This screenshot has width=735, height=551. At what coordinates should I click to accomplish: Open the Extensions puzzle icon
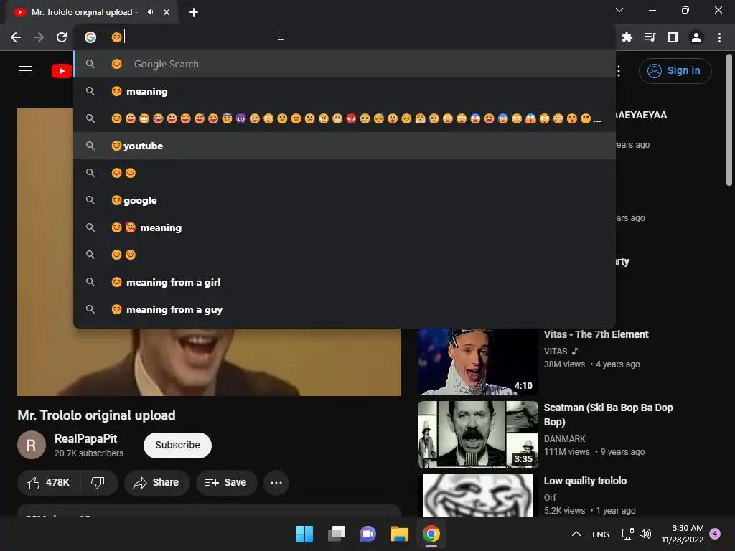click(x=627, y=37)
